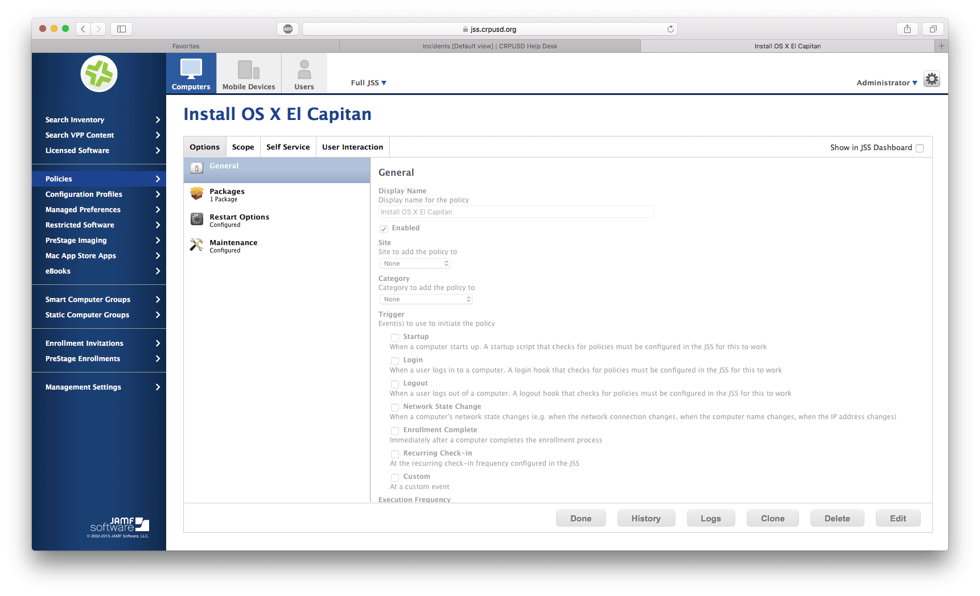Toggle Safari sidebar button
Screen dimensions: 980x596
point(121,29)
